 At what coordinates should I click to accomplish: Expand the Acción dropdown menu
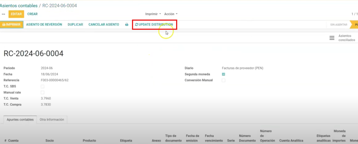[171, 14]
